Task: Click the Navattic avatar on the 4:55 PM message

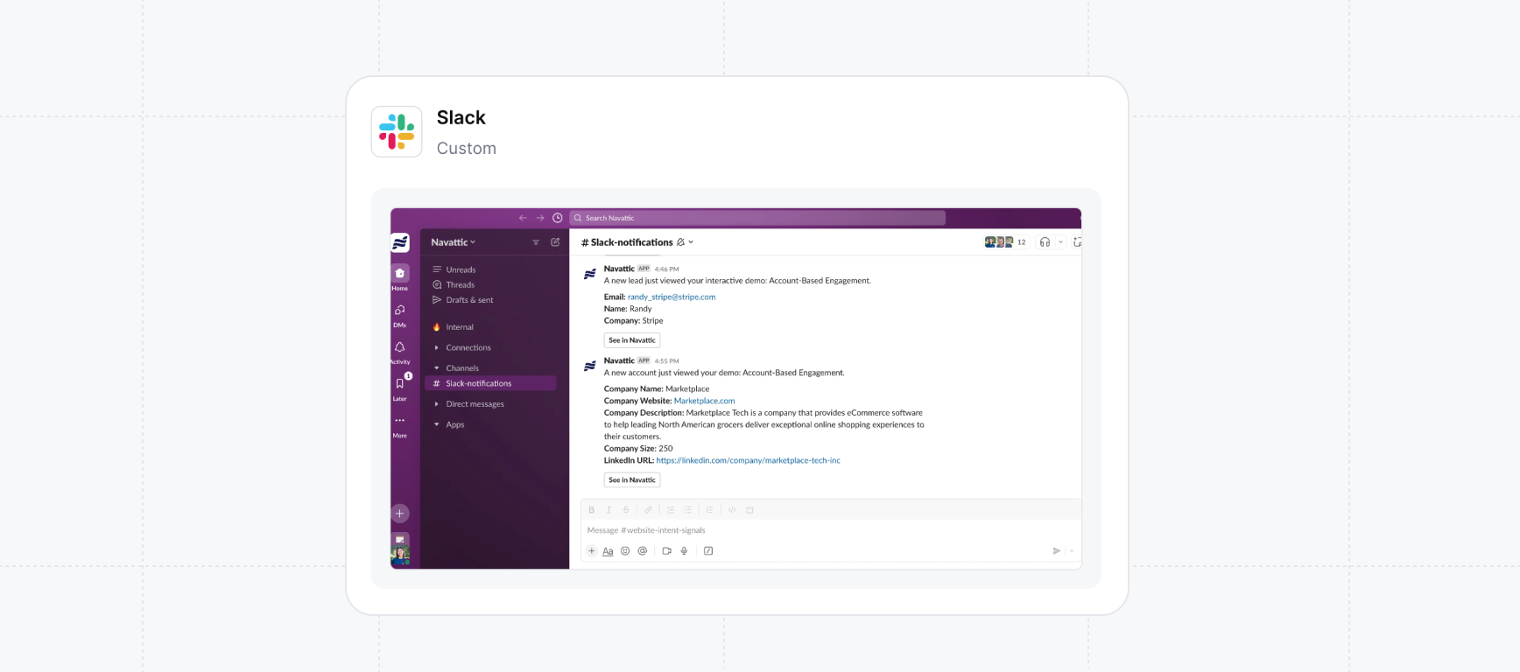Action: point(590,366)
